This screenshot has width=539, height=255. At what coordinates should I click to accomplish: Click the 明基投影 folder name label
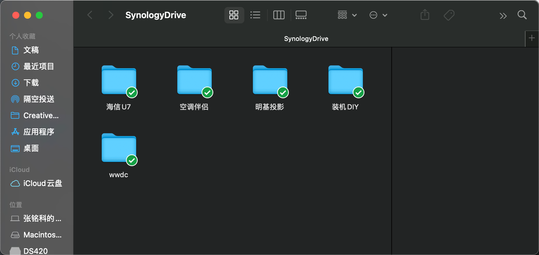click(269, 107)
